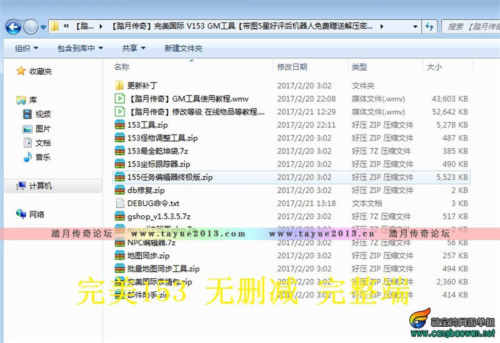Expand the 包含到库中 dropdown
Image resolution: width=500 pixels, height=343 pixels.
tap(80, 48)
